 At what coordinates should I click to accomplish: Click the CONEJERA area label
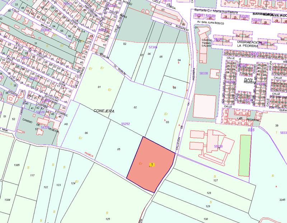coord(104,111)
